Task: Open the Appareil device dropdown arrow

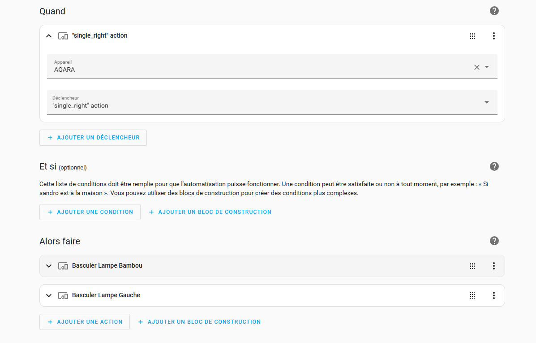Action: point(487,67)
